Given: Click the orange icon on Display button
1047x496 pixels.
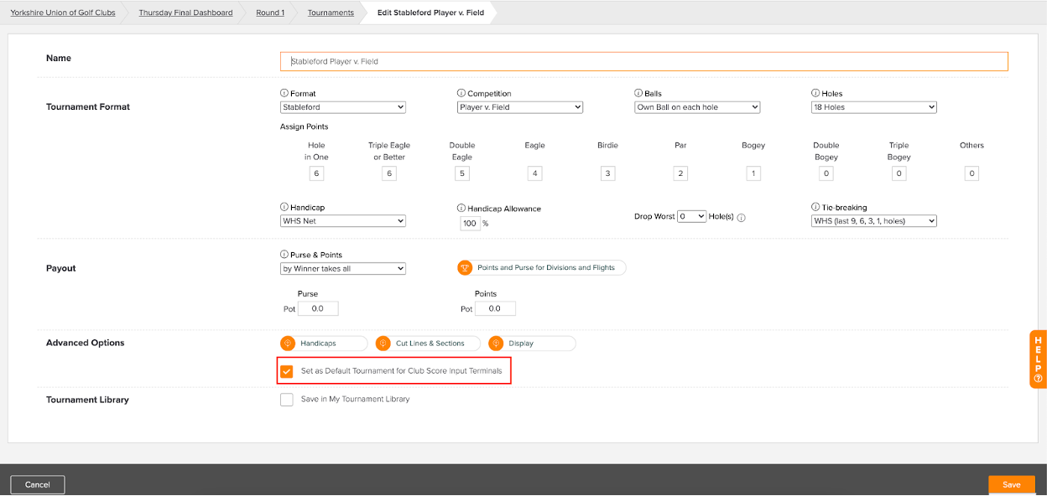Looking at the screenshot, I should coord(495,344).
